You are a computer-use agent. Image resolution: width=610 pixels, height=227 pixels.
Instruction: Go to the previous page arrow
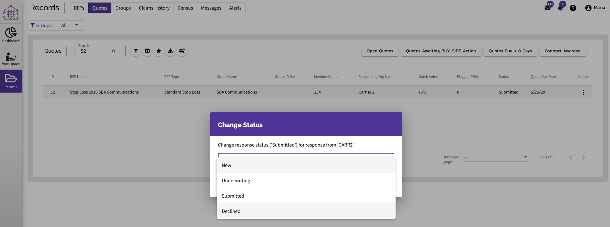(571, 157)
